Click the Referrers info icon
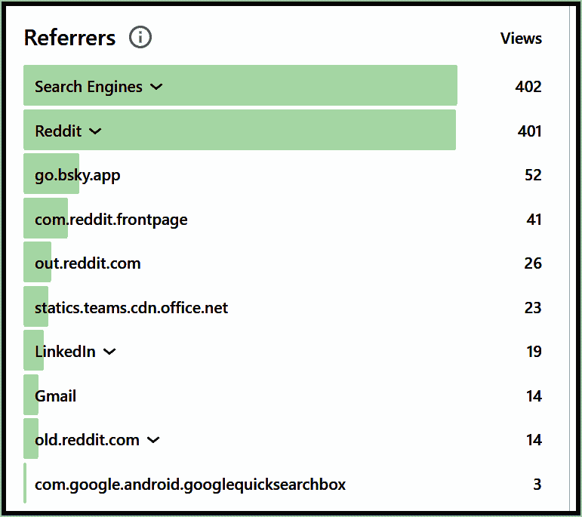Viewport: 582px width, 517px height. click(x=140, y=37)
